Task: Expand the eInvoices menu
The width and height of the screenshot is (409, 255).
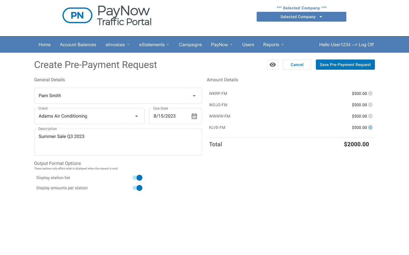Action: [x=118, y=45]
